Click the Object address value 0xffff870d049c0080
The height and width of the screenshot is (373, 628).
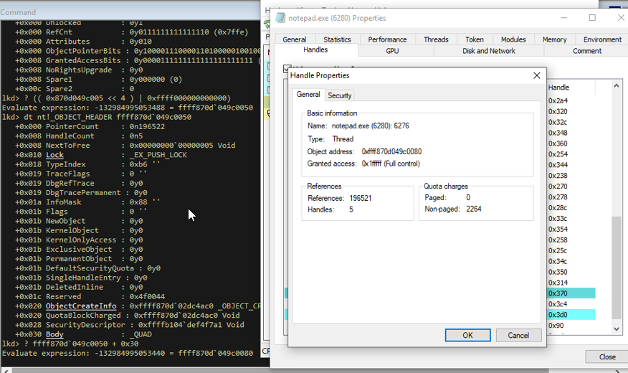pyautogui.click(x=391, y=151)
